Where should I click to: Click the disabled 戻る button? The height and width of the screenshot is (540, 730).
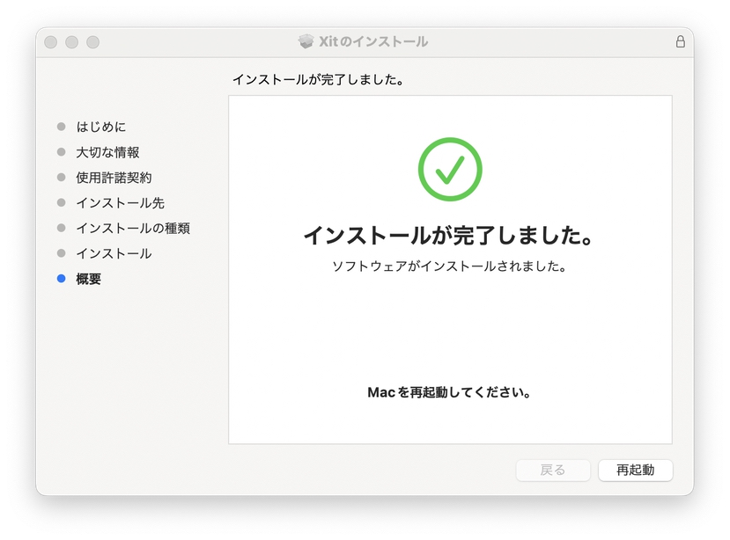553,471
